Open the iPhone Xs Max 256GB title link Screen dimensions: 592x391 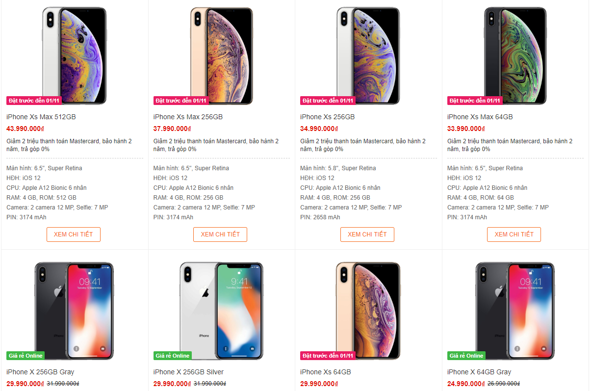tap(188, 117)
